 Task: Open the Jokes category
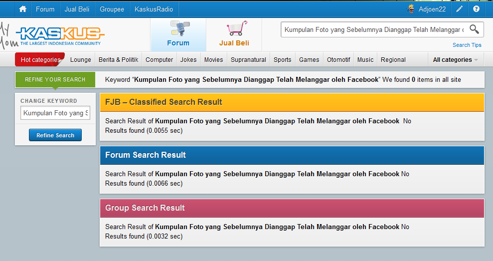point(188,59)
